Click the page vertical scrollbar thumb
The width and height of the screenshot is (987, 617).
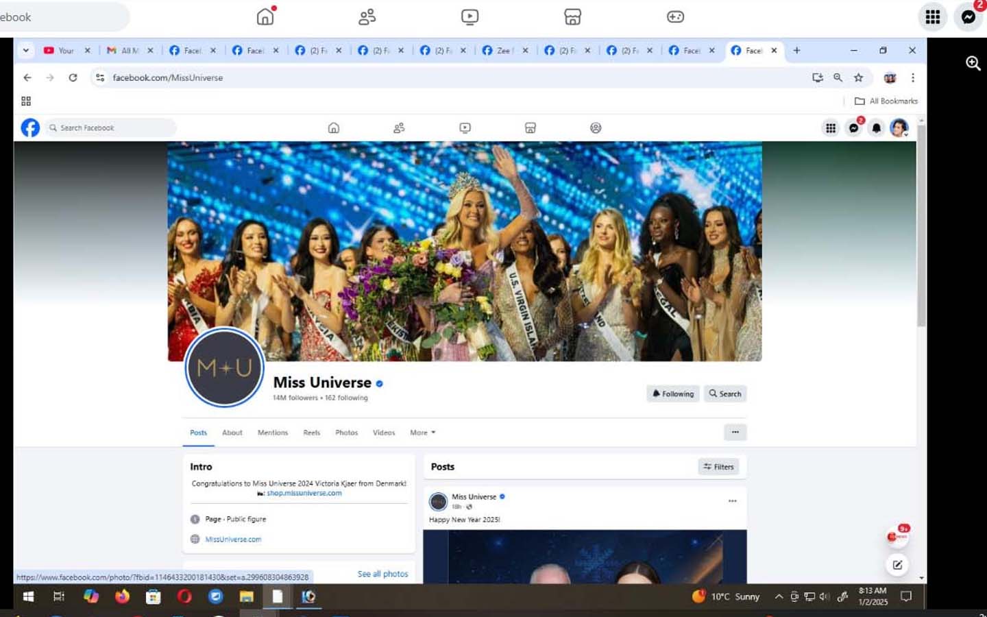(921, 225)
